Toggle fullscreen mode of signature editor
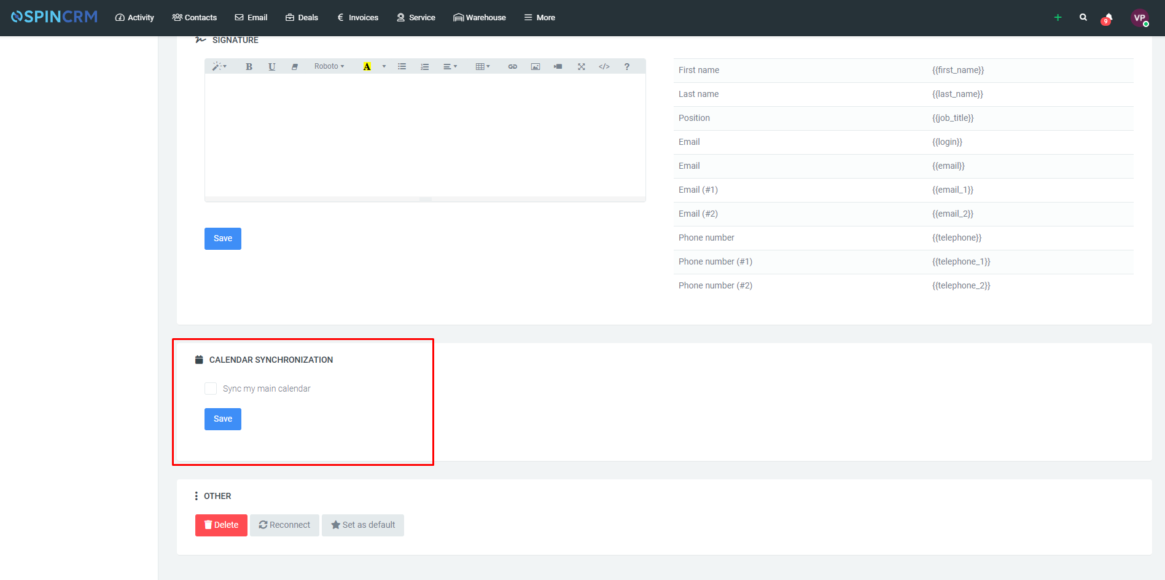The width and height of the screenshot is (1165, 580). (x=581, y=66)
